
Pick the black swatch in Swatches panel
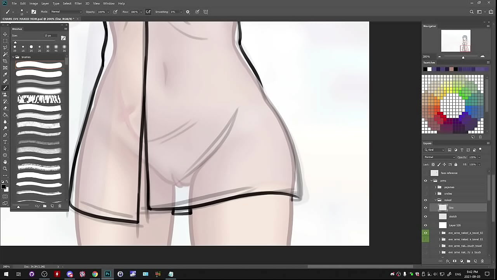point(425,69)
